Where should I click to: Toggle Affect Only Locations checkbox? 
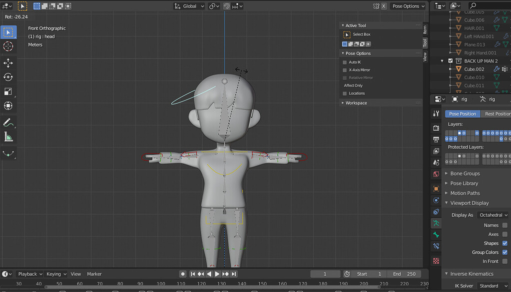[345, 93]
